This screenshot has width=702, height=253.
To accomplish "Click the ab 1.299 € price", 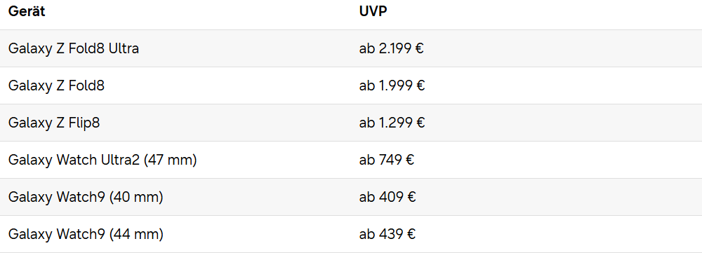I will click(392, 123).
